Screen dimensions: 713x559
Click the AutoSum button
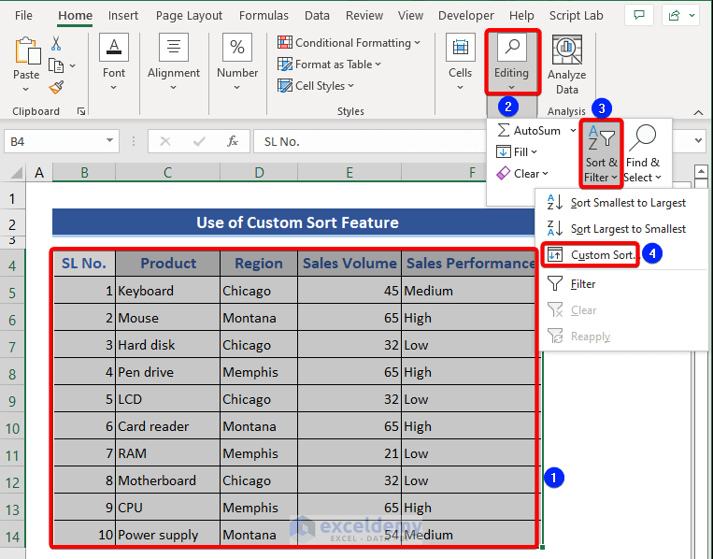tap(536, 131)
